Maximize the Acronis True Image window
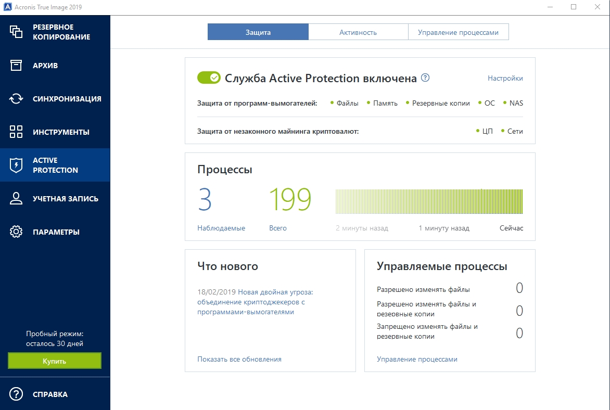Screen dimensions: 610x410 pyautogui.click(x=574, y=7)
